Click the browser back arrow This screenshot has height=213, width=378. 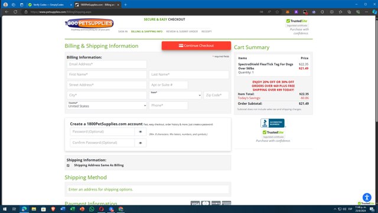click(x=6, y=12)
